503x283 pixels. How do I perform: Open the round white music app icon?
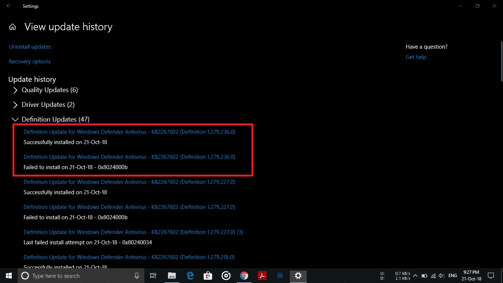(226, 276)
